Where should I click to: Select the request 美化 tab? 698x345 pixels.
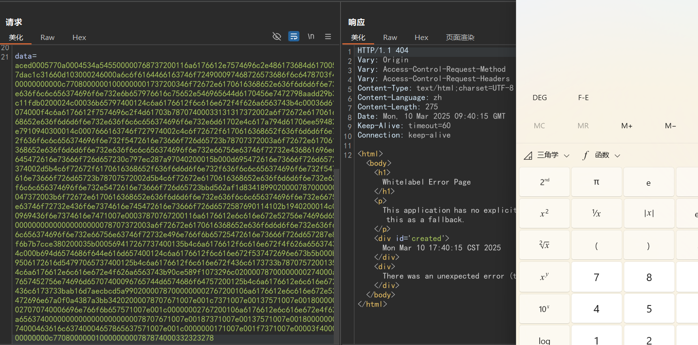(x=16, y=38)
